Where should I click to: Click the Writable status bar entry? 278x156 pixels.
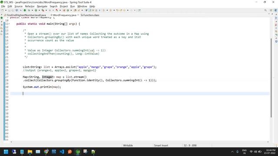tap(128, 146)
